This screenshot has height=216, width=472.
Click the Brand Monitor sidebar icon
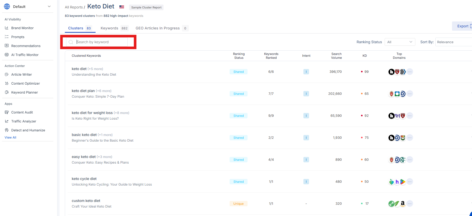tap(7, 28)
